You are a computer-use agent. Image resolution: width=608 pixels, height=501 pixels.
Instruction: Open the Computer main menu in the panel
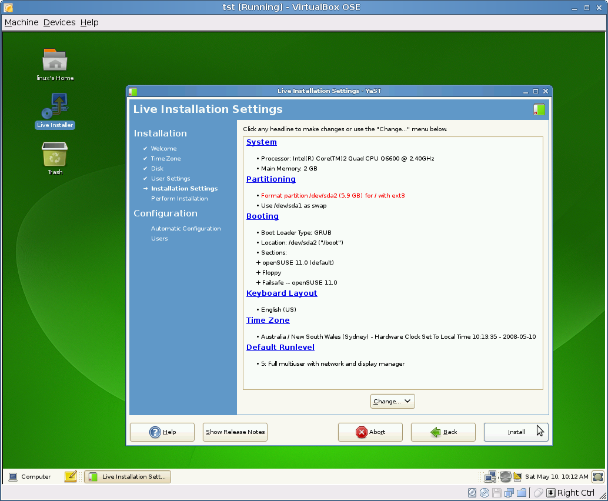(x=29, y=476)
